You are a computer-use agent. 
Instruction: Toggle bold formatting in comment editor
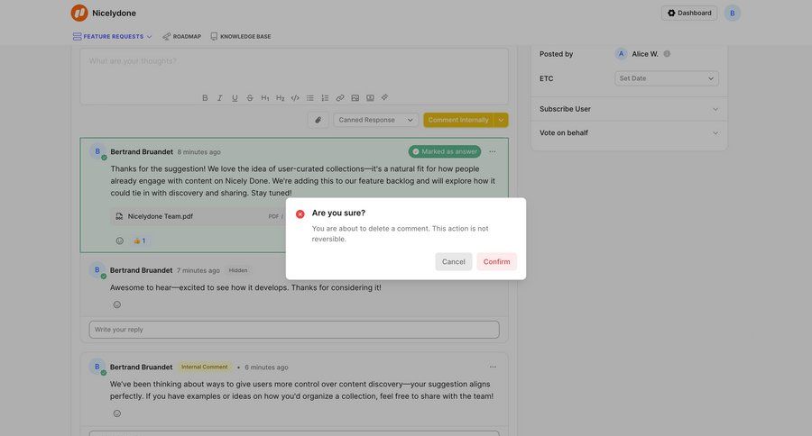(x=205, y=98)
